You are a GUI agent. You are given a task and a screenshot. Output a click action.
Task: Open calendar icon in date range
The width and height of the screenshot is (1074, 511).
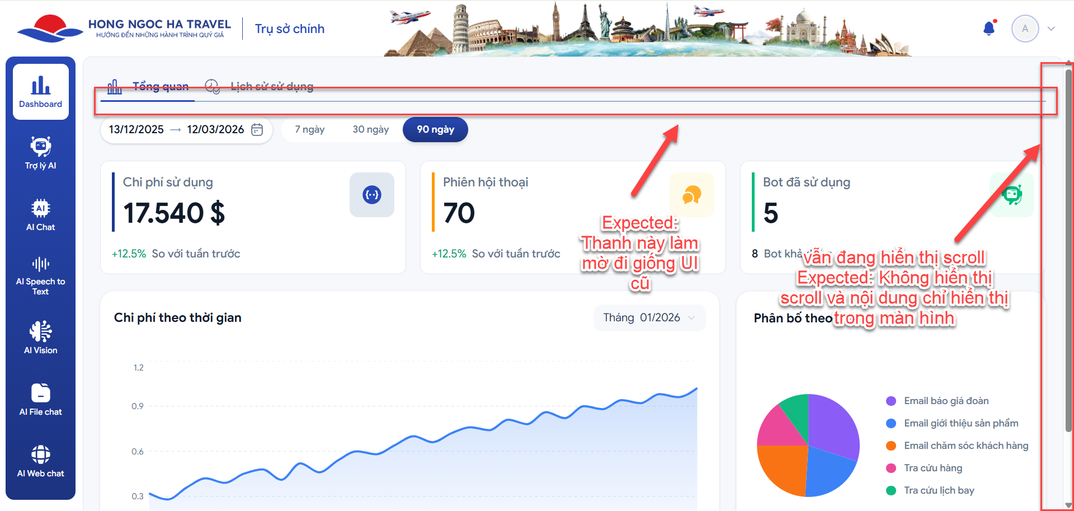tap(257, 130)
